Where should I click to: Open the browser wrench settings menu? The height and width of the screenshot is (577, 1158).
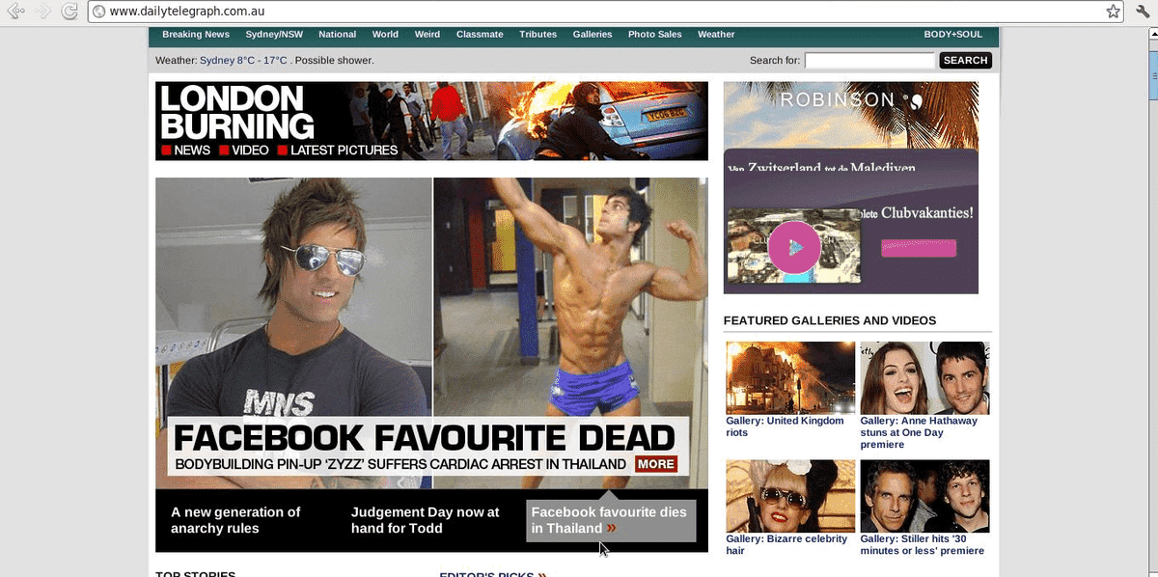pyautogui.click(x=1142, y=12)
